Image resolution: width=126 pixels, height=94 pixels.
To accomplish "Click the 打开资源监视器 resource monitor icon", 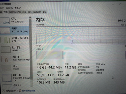I will click(x=20, y=91).
